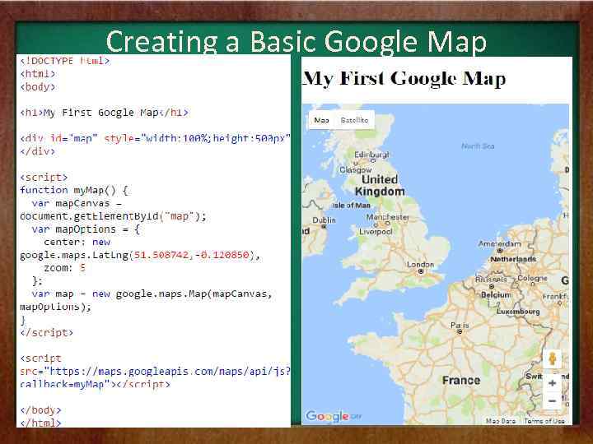
Task: Click the Manchester label on map
Action: click(388, 217)
